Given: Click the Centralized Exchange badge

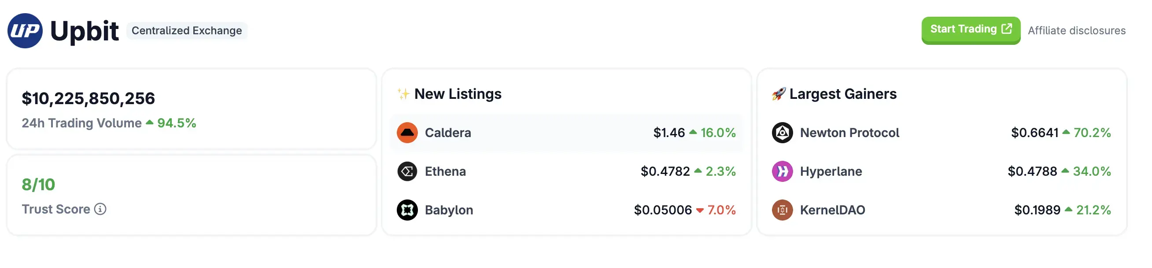Looking at the screenshot, I should click(186, 31).
